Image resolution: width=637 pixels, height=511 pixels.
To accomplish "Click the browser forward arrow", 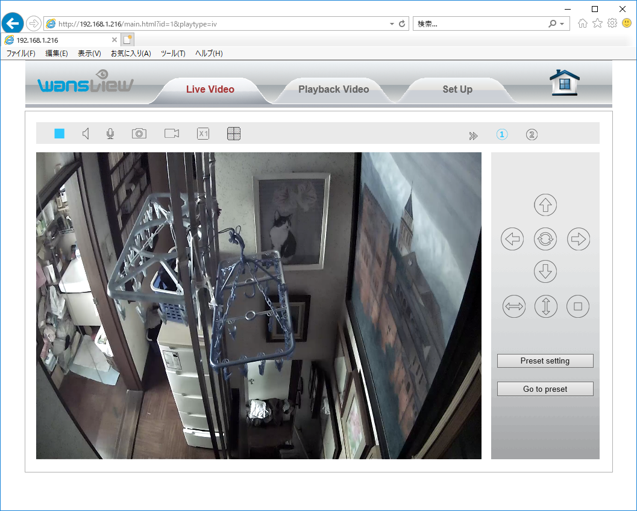I will [x=34, y=23].
